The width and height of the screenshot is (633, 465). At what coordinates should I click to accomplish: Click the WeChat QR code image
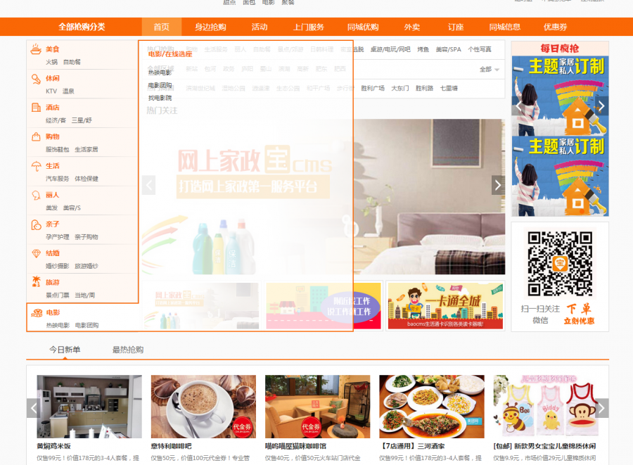tap(560, 264)
